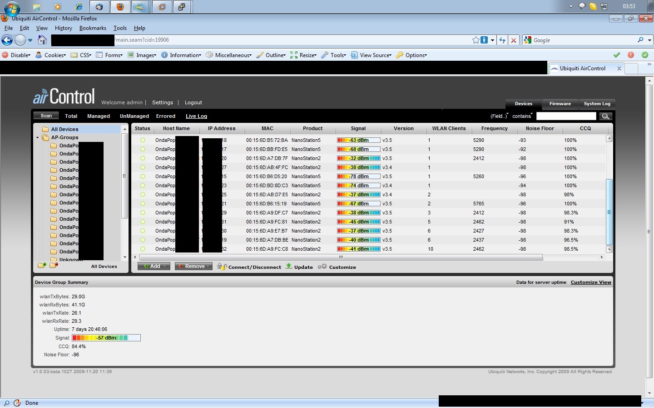This screenshot has height=408, width=654.
Task: Click the Logout link
Action: click(x=193, y=102)
